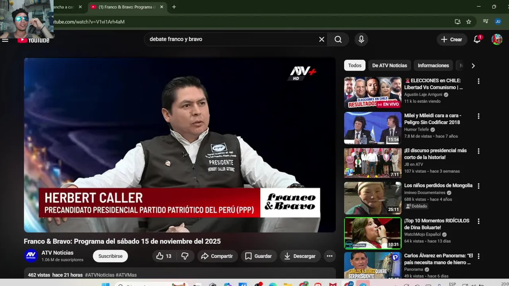
Task: Open '¡Top 10 Momentos RIDÍCULOS' title
Action: click(437, 224)
